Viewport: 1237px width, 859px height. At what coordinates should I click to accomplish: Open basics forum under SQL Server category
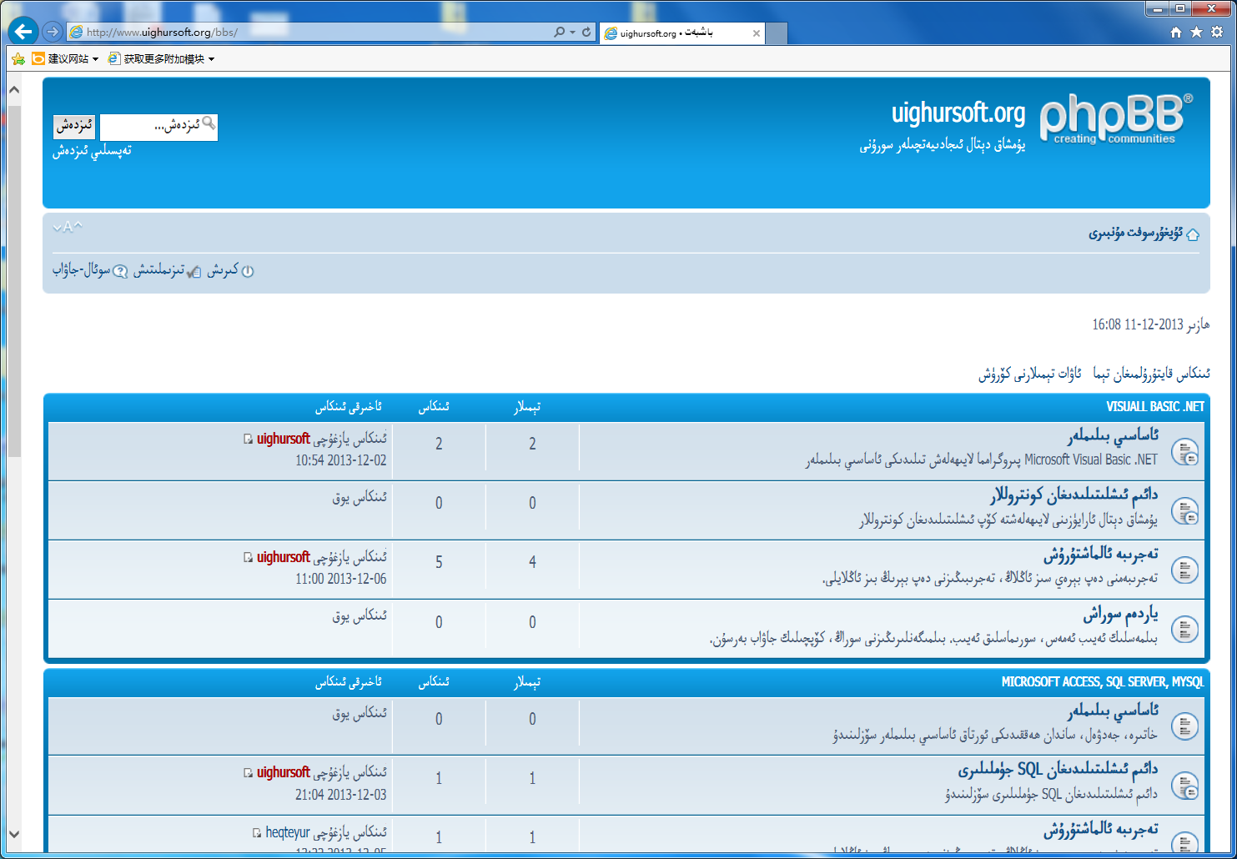click(1113, 711)
